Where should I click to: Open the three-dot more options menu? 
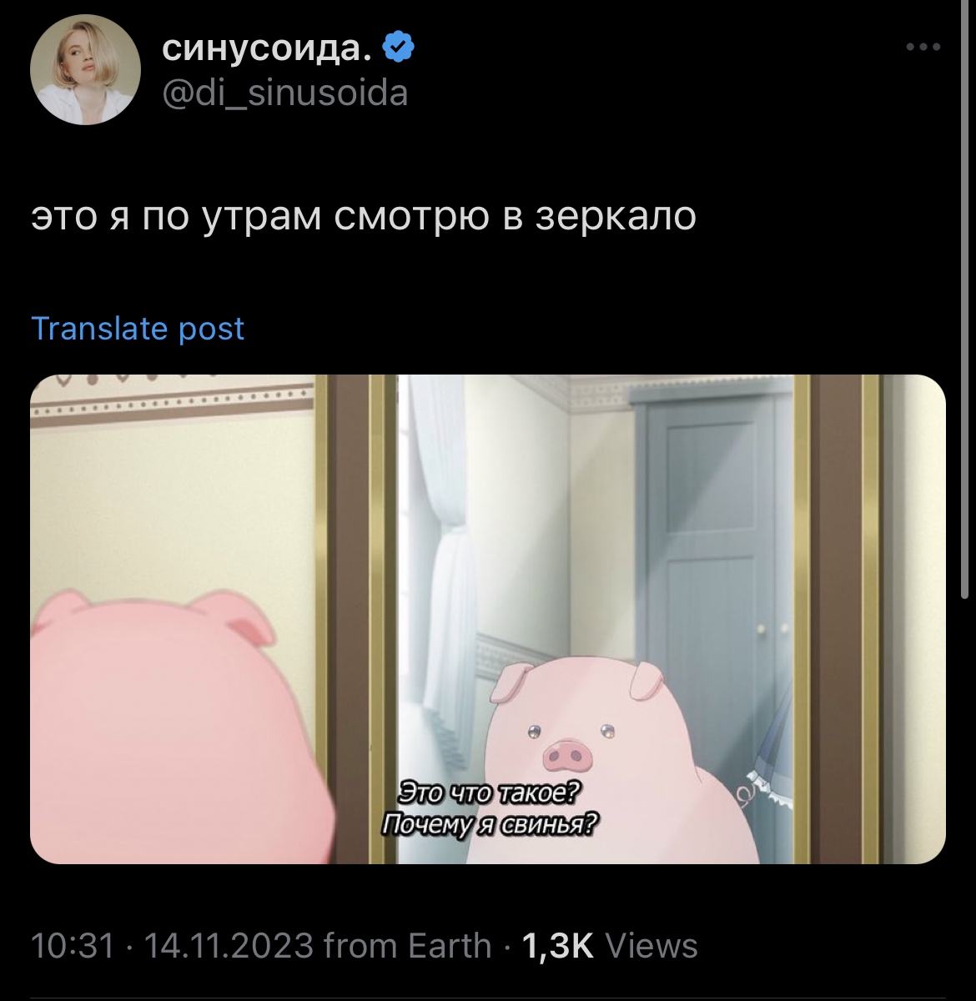pos(923,48)
